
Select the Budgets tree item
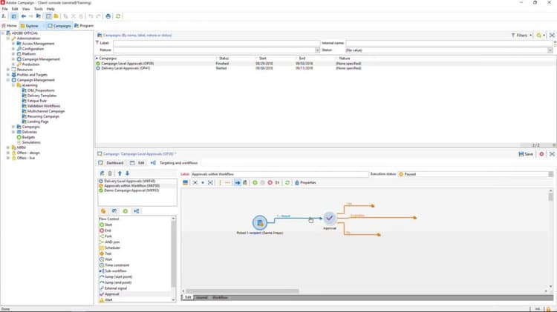click(28, 137)
